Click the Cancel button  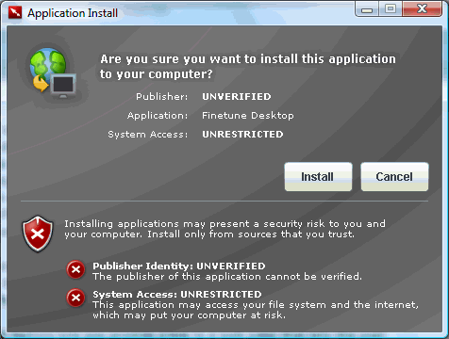(394, 177)
